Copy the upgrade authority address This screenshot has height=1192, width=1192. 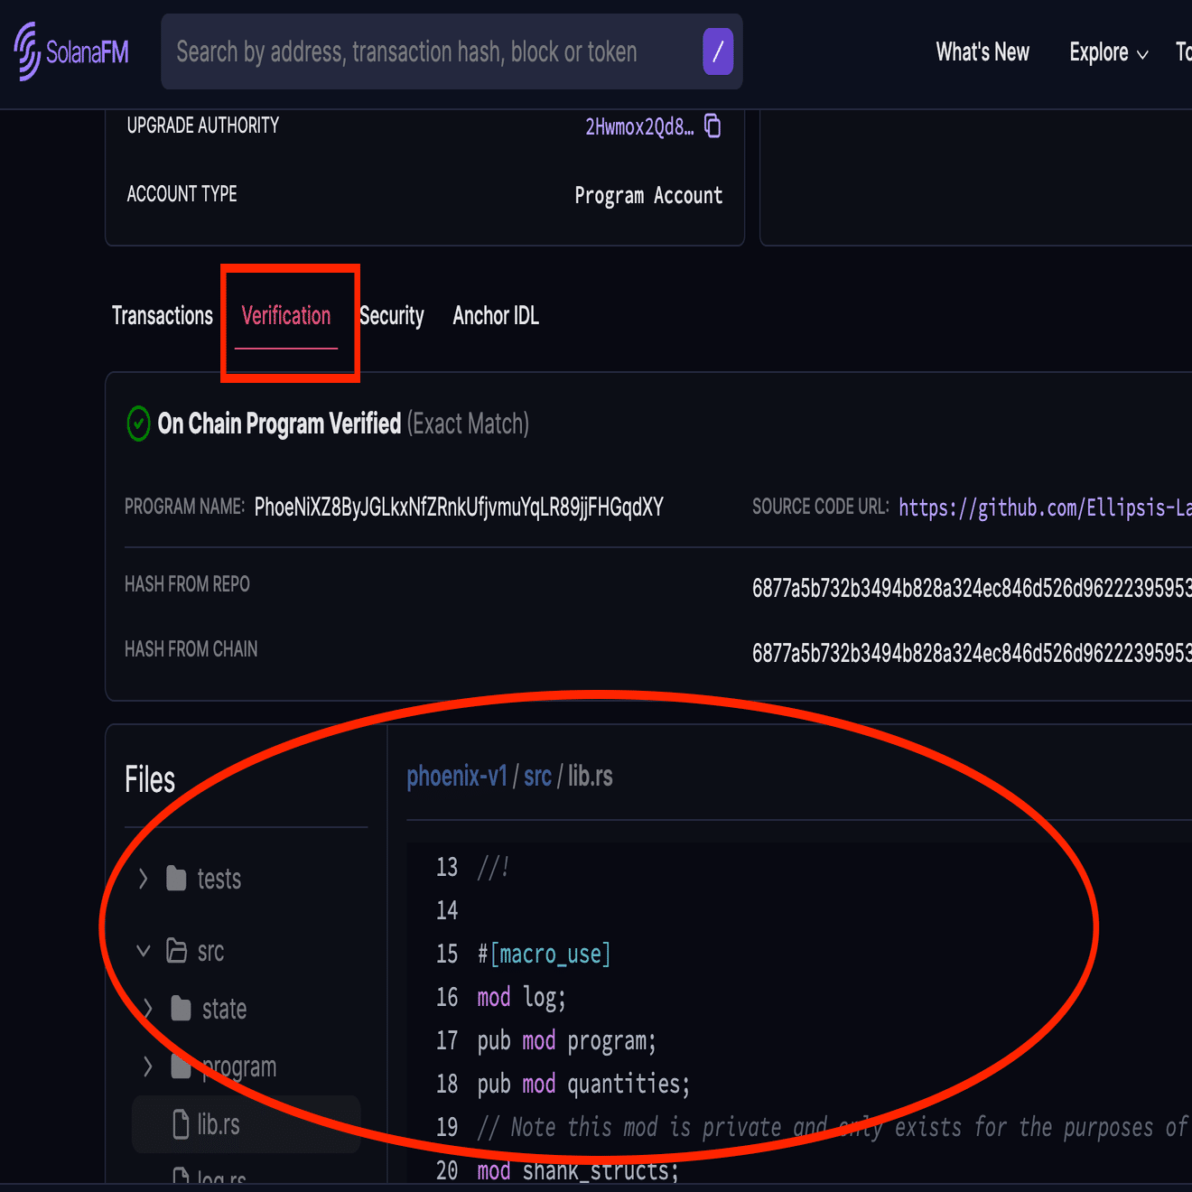tap(712, 126)
